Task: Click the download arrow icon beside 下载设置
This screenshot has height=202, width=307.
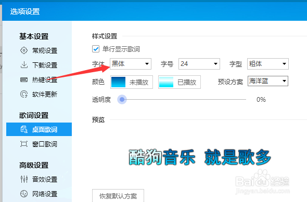Action: [24, 65]
